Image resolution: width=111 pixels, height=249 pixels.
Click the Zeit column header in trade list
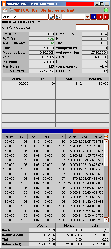coord(85,137)
